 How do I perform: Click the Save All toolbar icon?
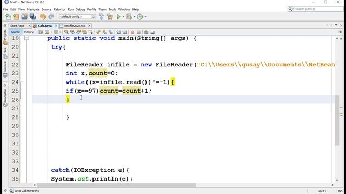pyautogui.click(x=32, y=17)
